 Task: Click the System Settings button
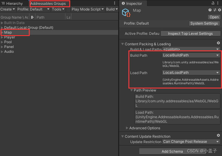pos(204,23)
